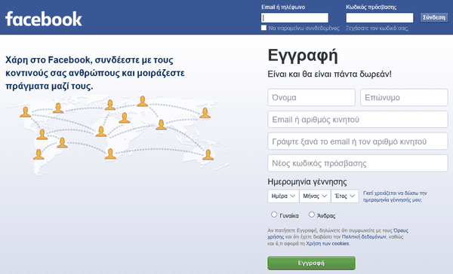Click the green Εγγραφή button
Viewport: 453px width, 274px height.
point(311,263)
